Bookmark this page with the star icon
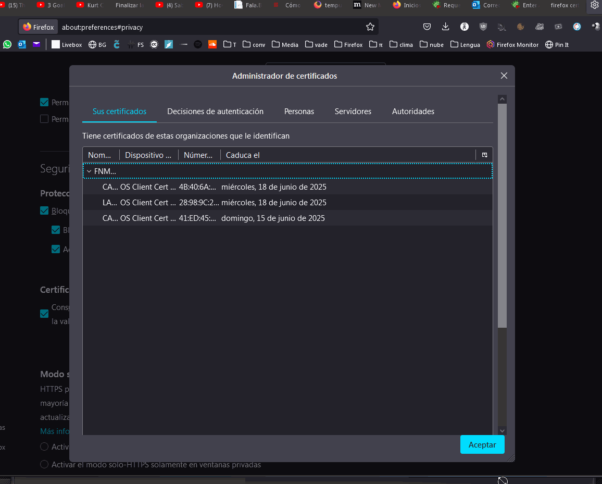Viewport: 602px width, 484px height. click(370, 27)
